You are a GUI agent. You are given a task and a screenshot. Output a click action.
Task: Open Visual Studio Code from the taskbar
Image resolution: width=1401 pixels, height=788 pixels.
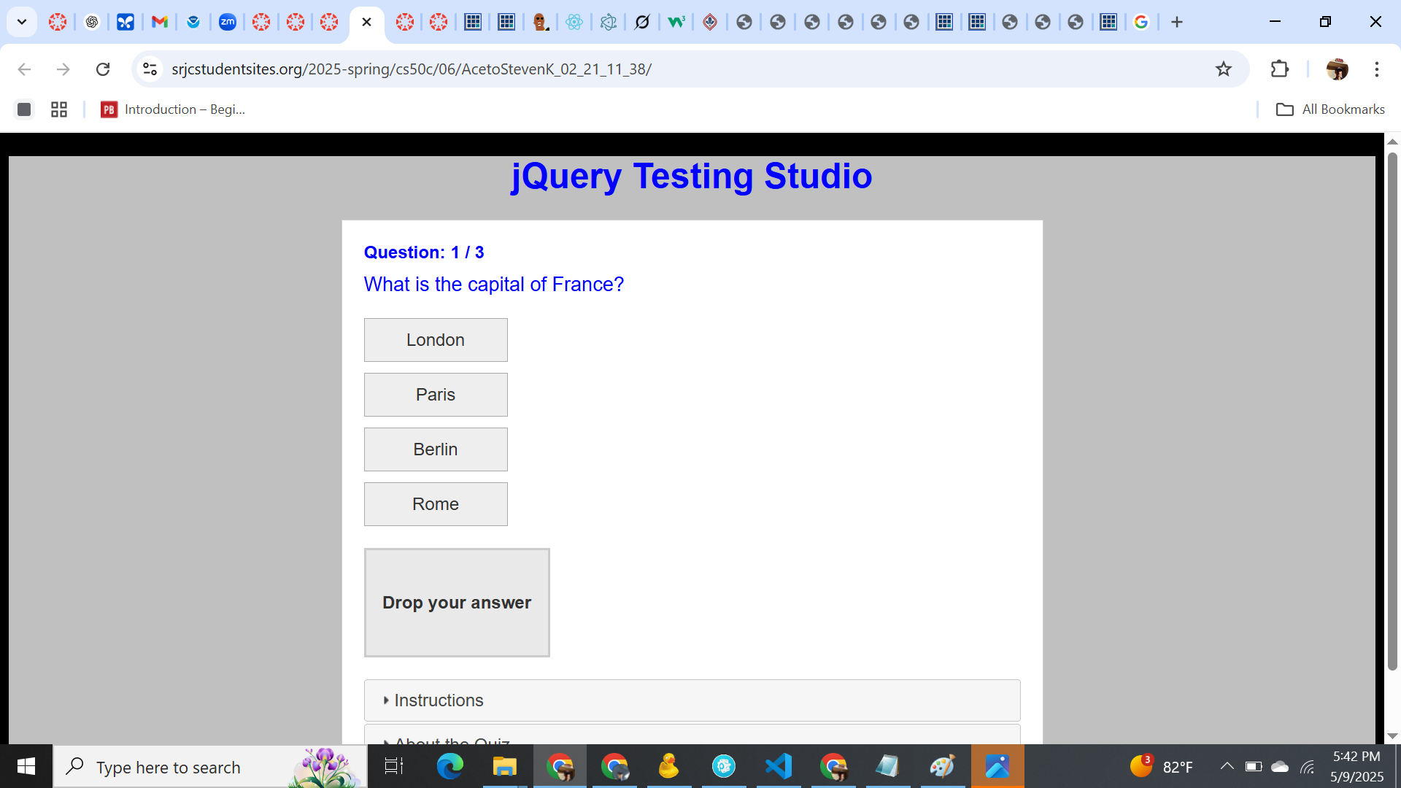pyautogui.click(x=779, y=766)
